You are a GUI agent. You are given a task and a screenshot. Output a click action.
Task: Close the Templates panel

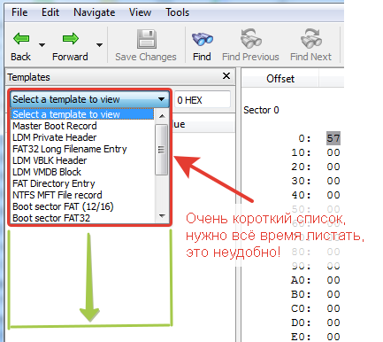[x=226, y=76]
